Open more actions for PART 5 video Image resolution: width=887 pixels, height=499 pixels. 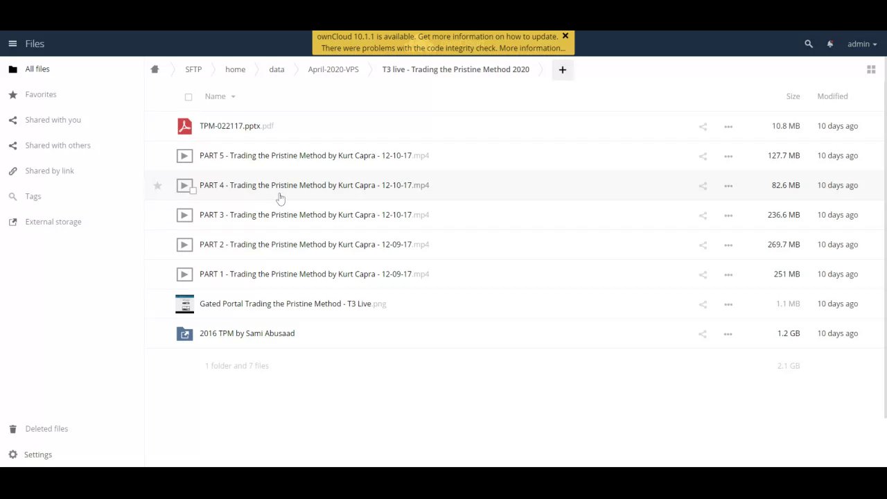click(728, 156)
